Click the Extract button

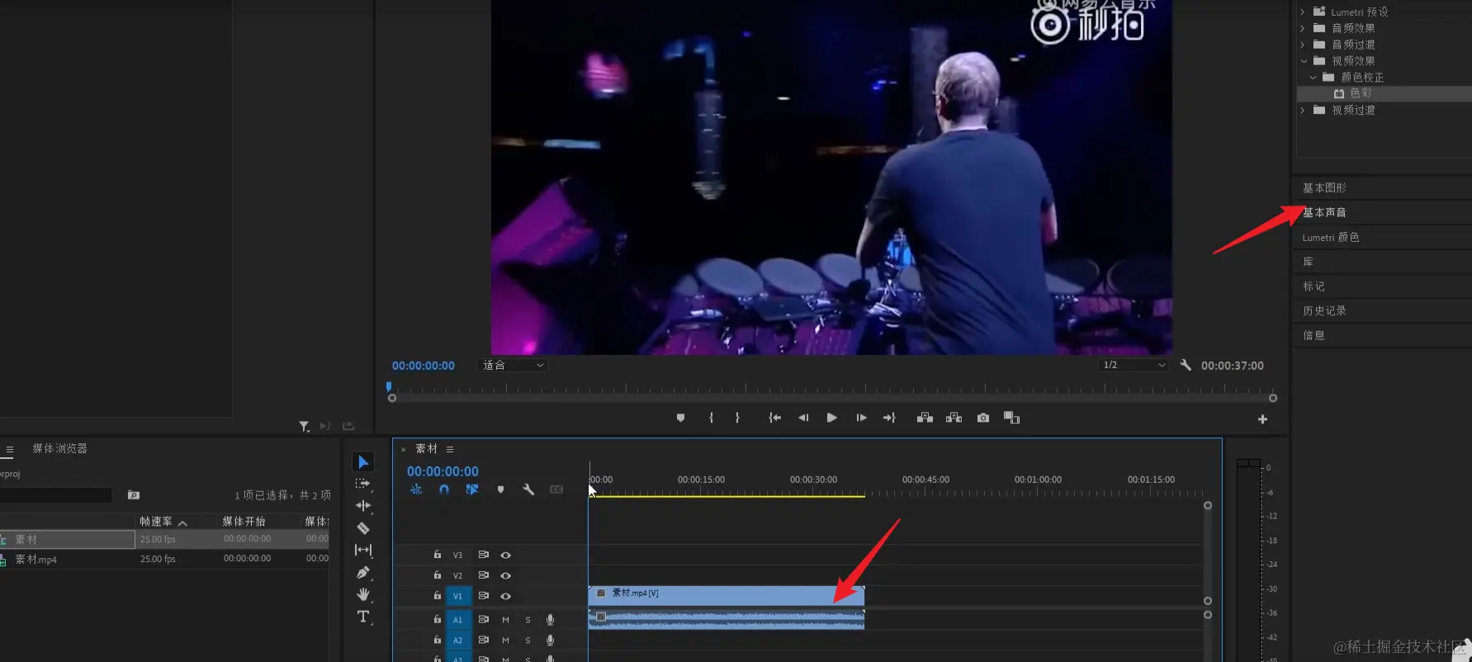point(954,418)
